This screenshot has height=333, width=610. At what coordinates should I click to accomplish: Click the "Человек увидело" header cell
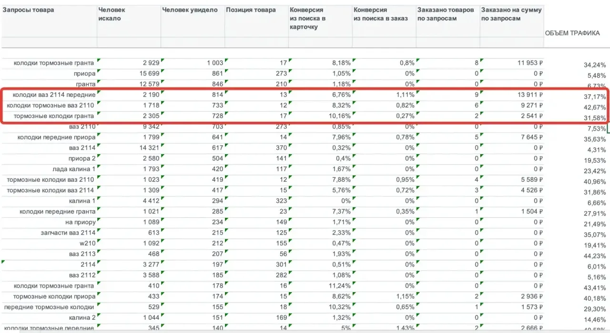[x=190, y=10]
